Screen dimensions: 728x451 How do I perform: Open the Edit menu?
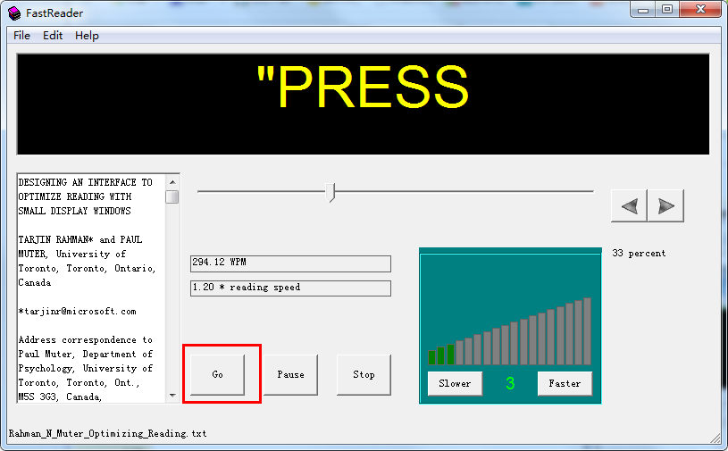click(53, 36)
